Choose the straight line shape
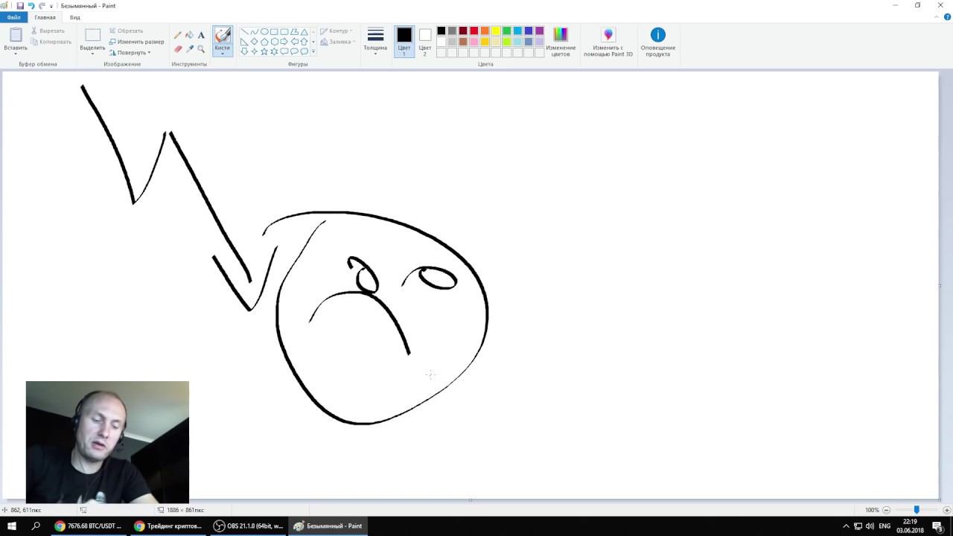Screen dimensions: 953x536 (x=244, y=32)
